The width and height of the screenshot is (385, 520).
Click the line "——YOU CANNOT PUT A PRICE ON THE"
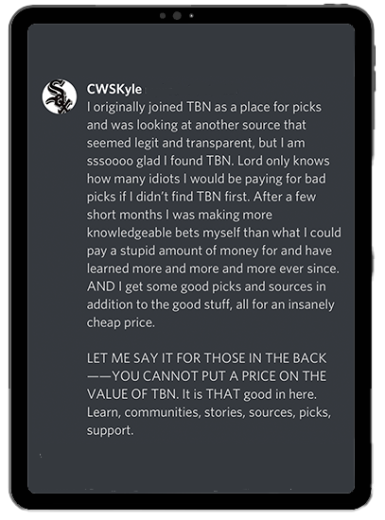tap(207, 376)
